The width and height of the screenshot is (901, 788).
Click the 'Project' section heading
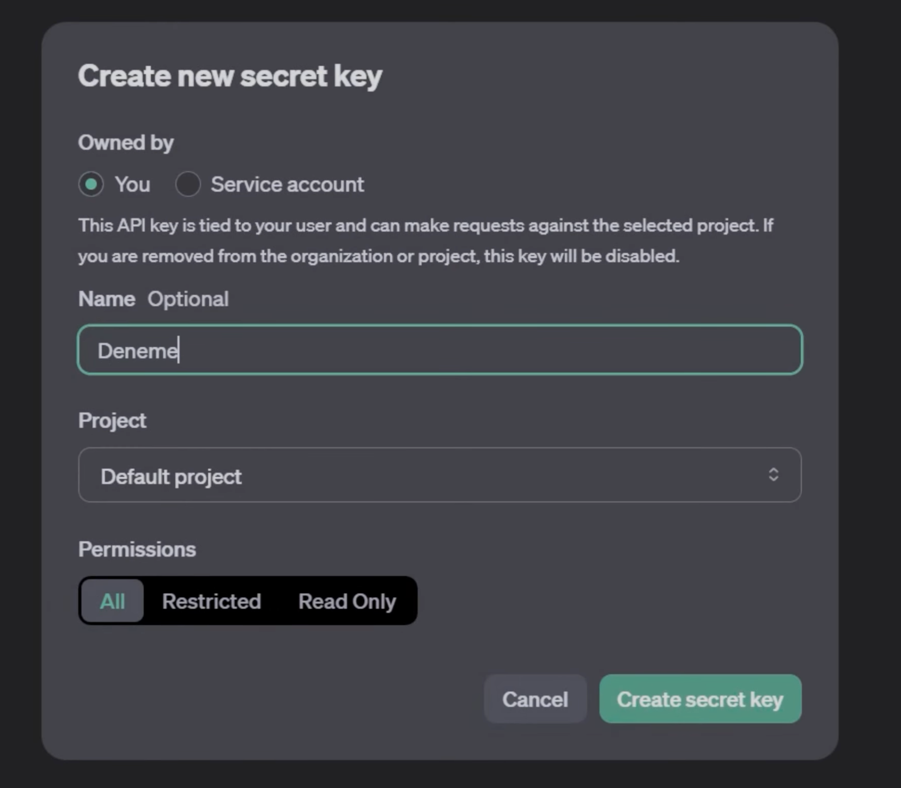click(x=112, y=420)
